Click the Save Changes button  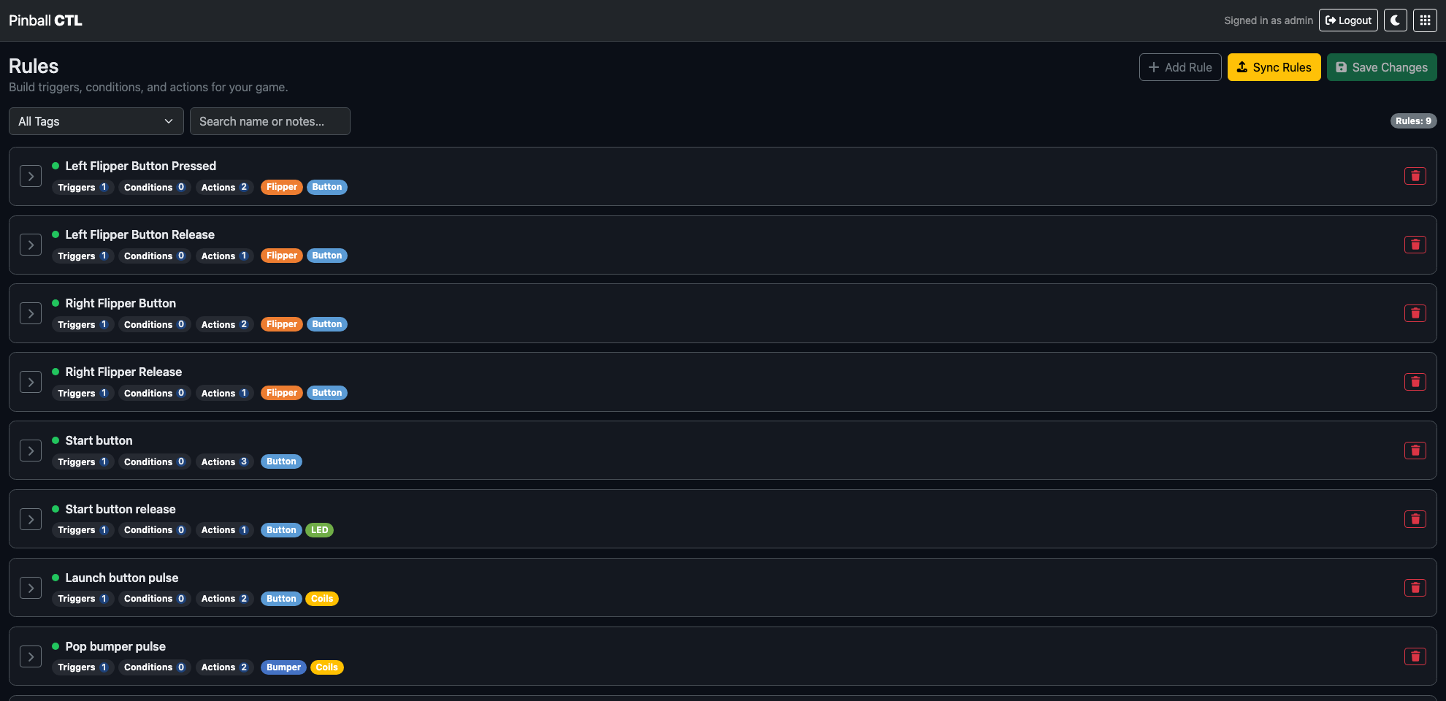tap(1381, 67)
